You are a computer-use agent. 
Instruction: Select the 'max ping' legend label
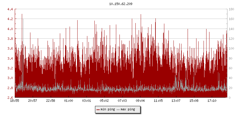click(128, 109)
